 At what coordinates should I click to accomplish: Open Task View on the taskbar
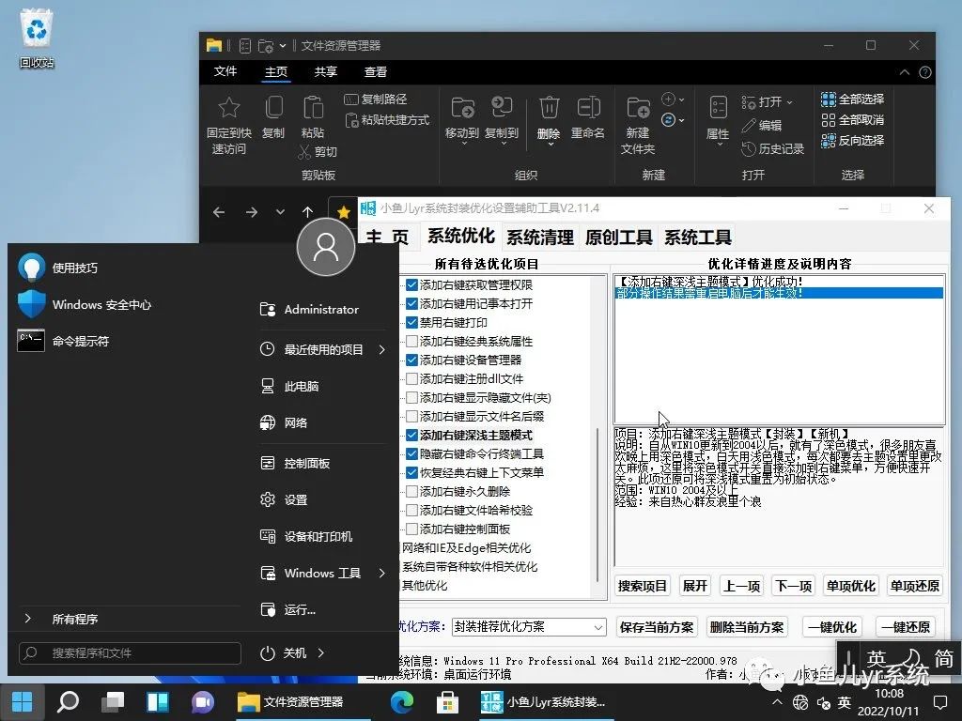point(113,701)
